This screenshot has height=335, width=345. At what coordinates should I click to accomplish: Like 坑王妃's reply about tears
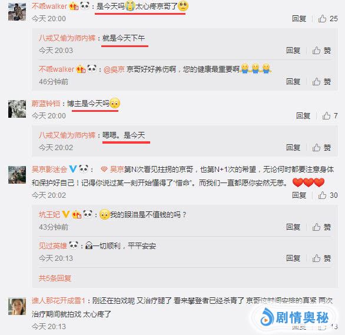tap(321, 227)
